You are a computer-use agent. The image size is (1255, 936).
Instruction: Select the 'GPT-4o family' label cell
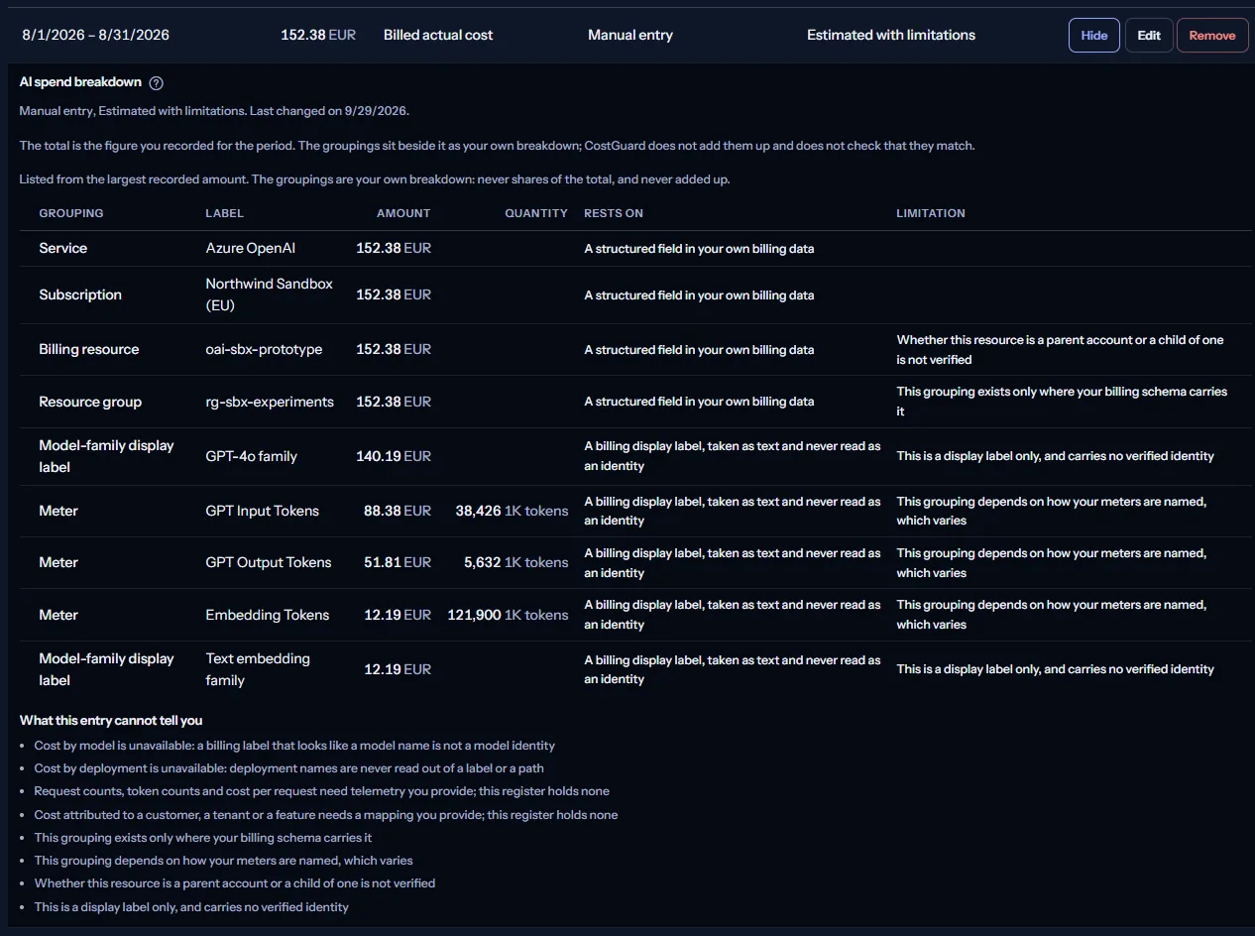coord(252,456)
